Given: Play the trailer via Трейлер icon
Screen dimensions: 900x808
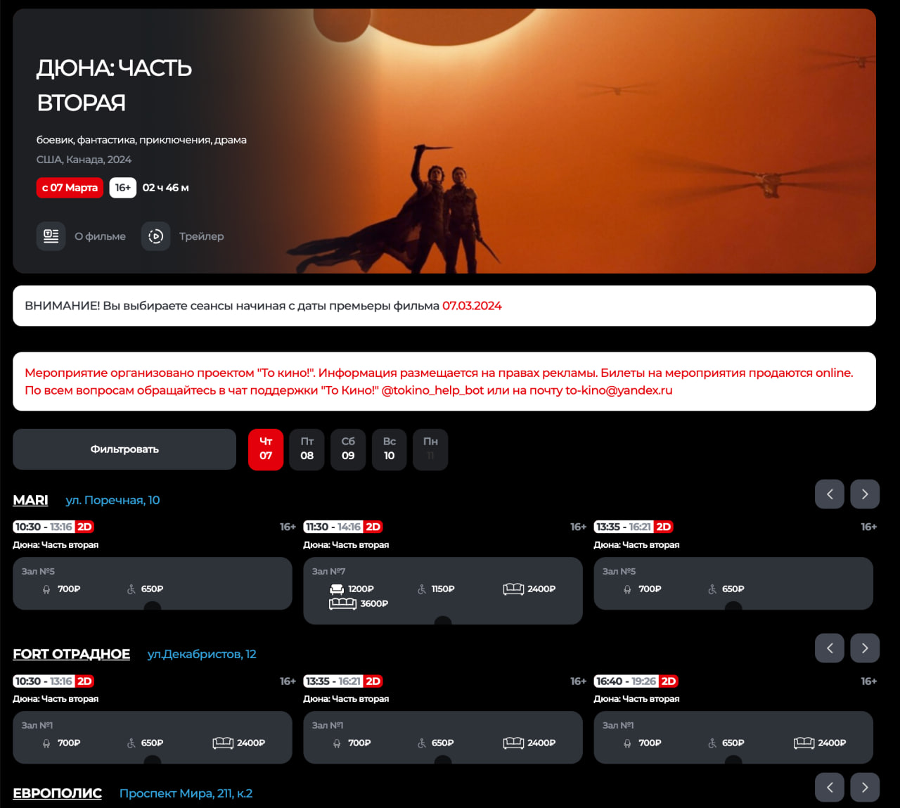Looking at the screenshot, I should (156, 236).
